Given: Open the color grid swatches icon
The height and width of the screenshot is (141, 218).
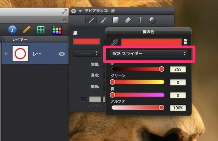Looking at the screenshot, I should (57, 30).
